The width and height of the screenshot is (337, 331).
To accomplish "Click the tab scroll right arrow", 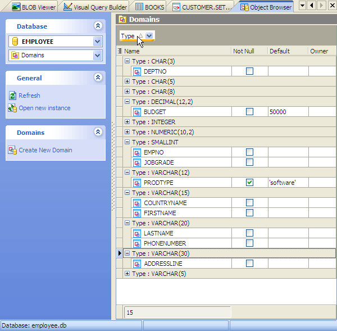I will (x=321, y=5).
